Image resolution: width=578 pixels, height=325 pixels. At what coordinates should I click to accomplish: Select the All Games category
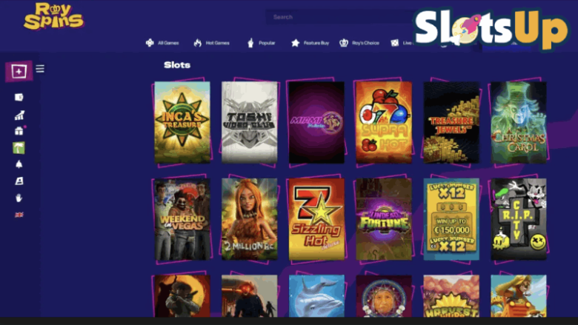pyautogui.click(x=162, y=43)
